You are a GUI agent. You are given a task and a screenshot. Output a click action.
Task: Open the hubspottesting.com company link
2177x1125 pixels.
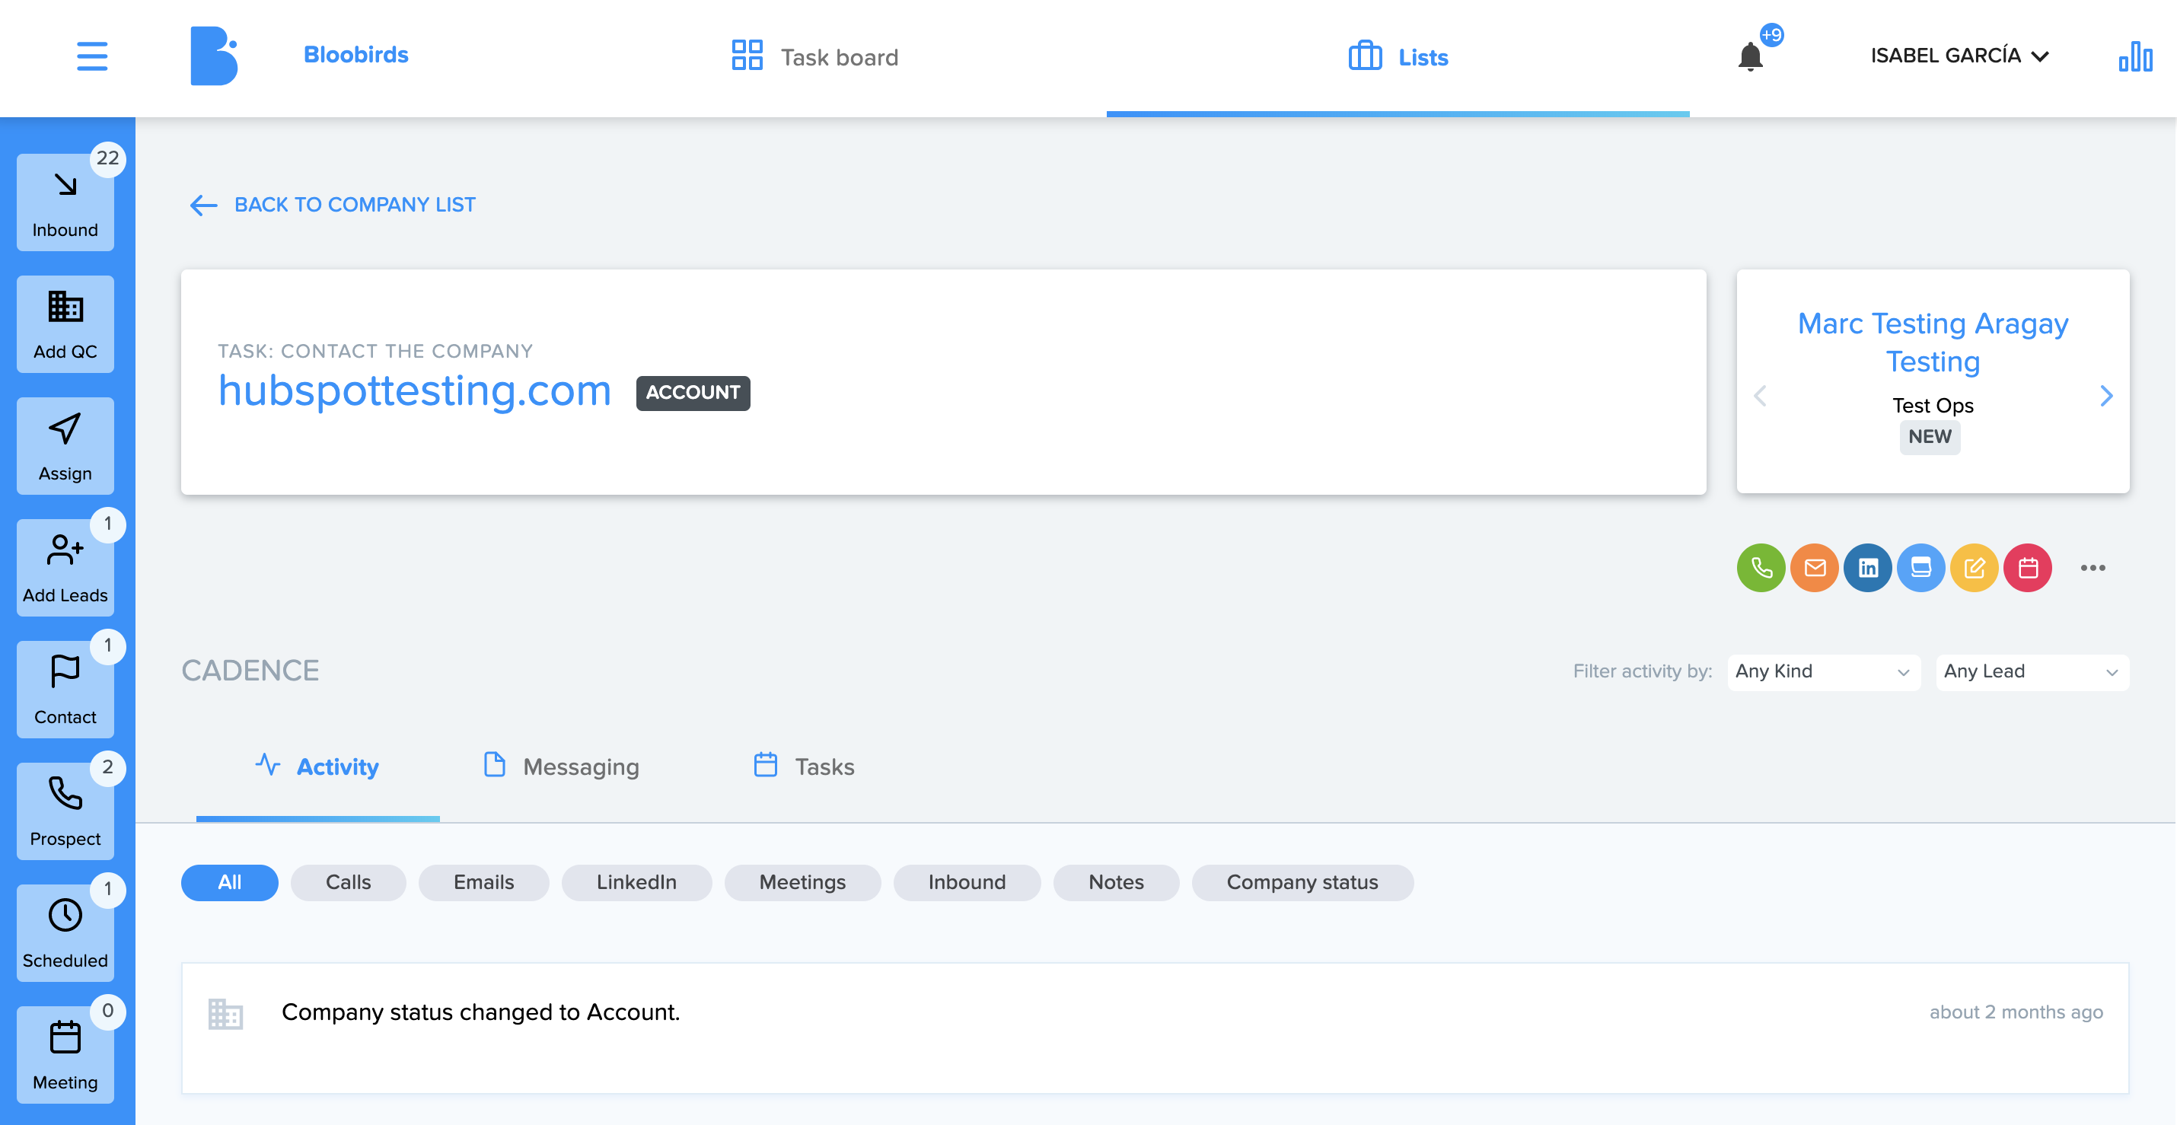click(x=414, y=391)
